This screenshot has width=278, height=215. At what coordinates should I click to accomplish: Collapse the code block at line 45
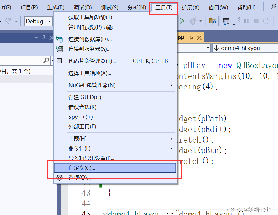[x=105, y=214]
